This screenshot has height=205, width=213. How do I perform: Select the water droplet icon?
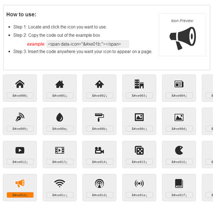pyautogui.click(x=60, y=117)
